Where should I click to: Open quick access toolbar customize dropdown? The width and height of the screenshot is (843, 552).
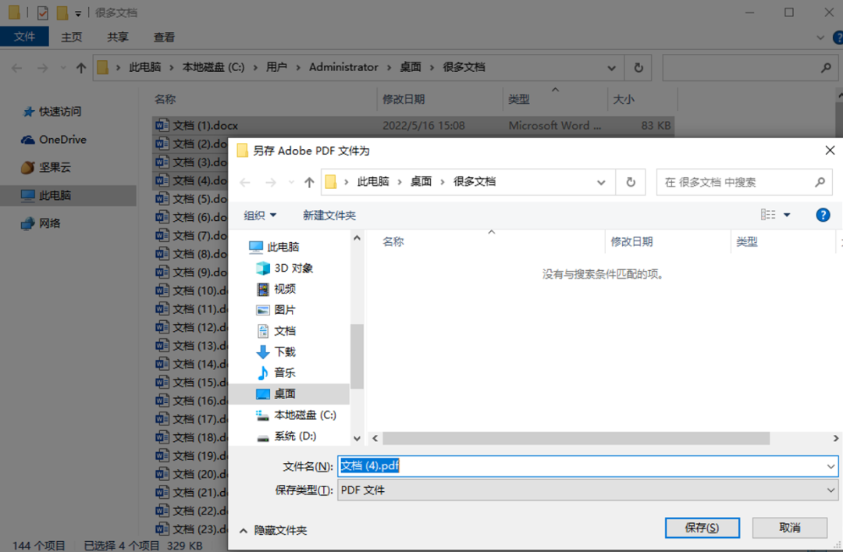(78, 13)
